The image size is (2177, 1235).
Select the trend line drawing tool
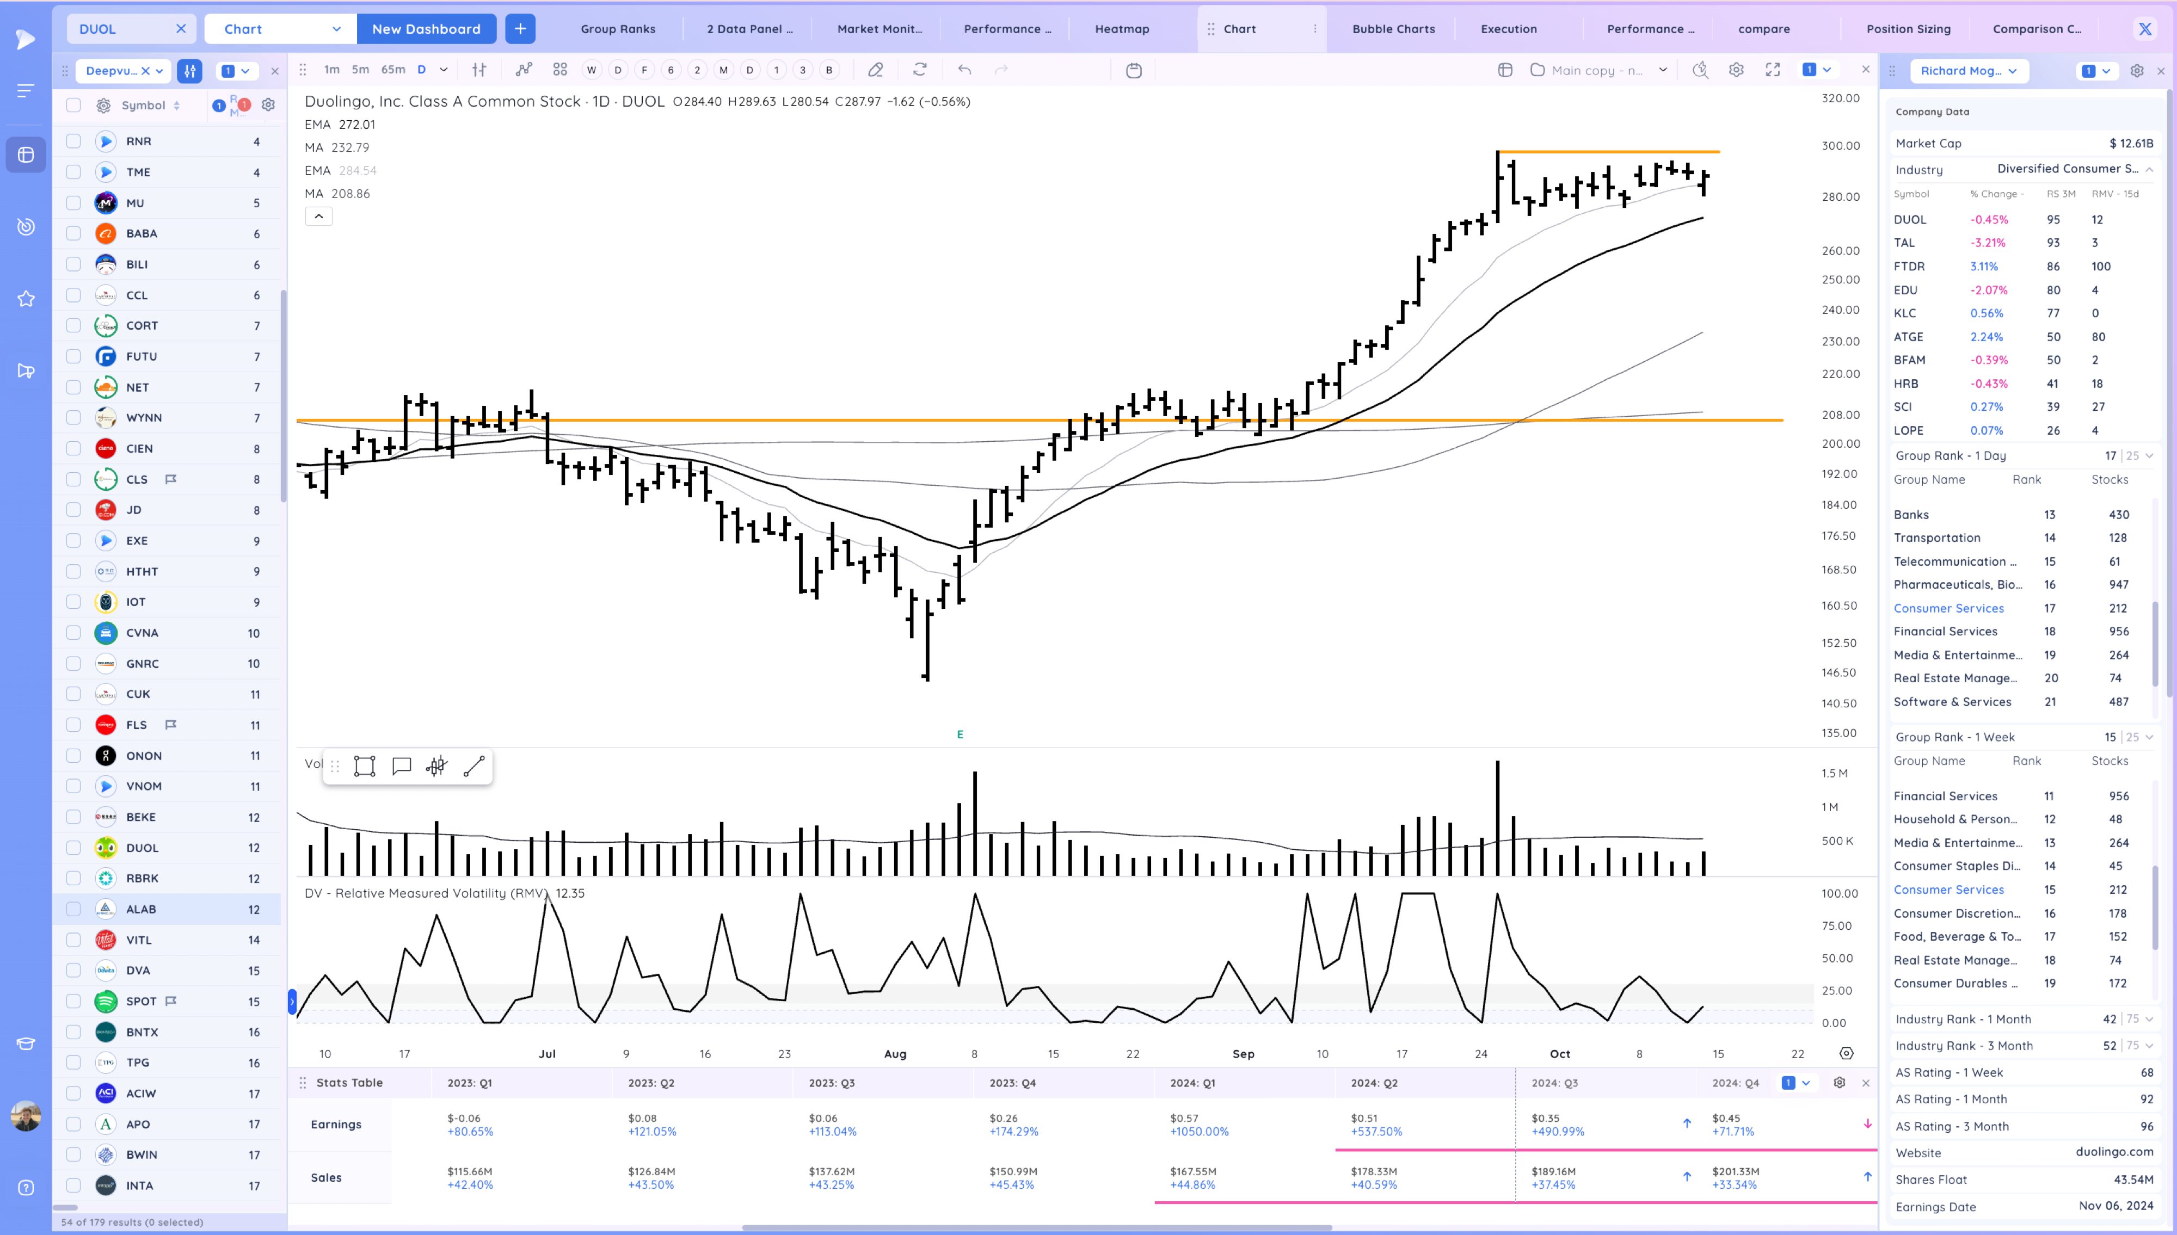(x=473, y=767)
